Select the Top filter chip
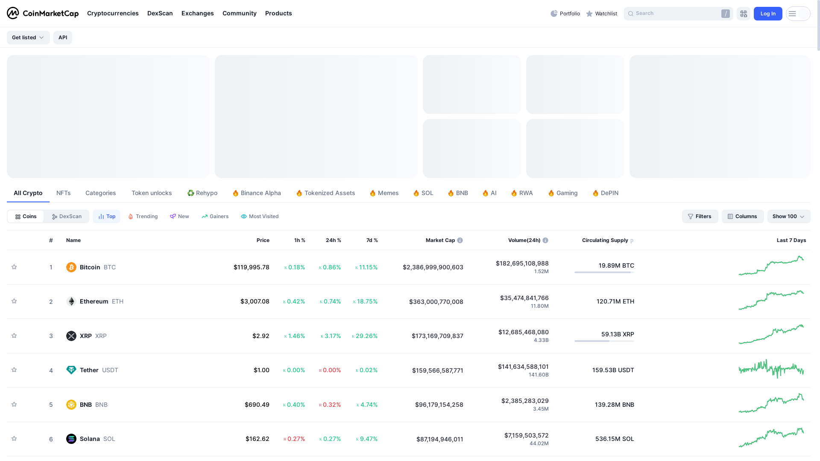Viewport: 820px width, 461px height. tap(107, 216)
